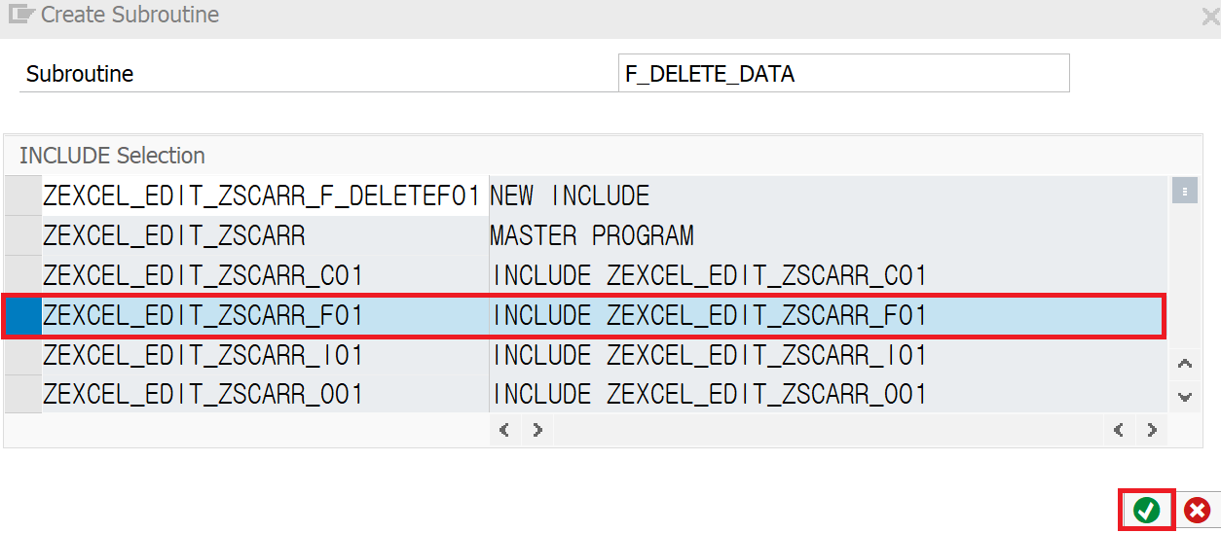Pick the NEW INCLUDE description cell
The image size is (1221, 533).
(827, 195)
